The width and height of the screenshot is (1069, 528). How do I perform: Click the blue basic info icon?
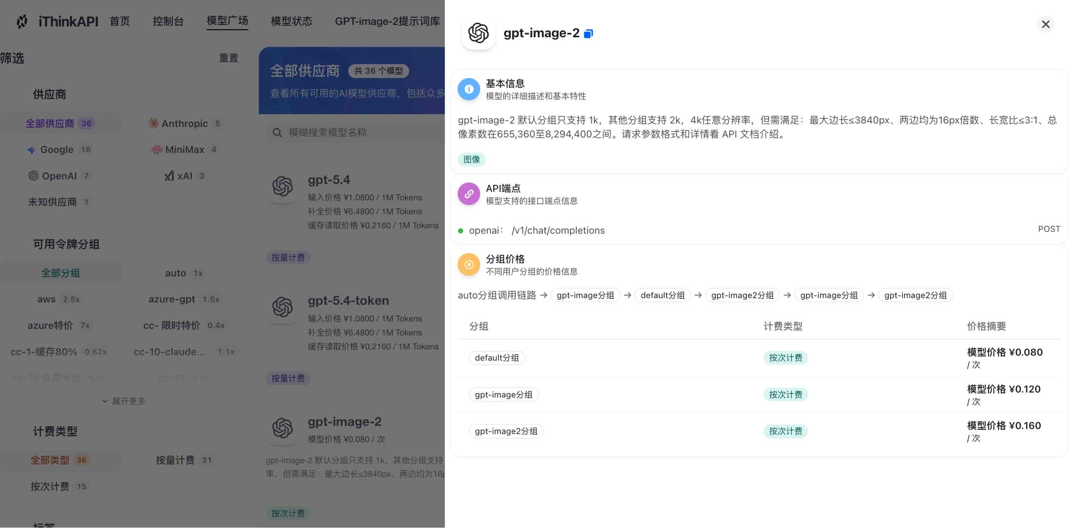coord(469,89)
